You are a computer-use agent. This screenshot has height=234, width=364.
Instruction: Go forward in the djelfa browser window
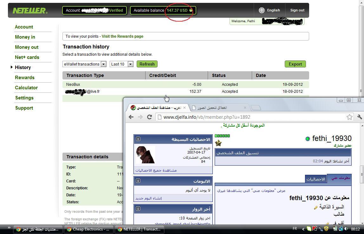tap(140, 117)
